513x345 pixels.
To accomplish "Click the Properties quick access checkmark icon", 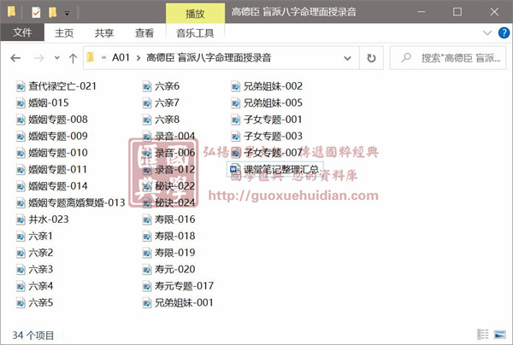I will (36, 13).
